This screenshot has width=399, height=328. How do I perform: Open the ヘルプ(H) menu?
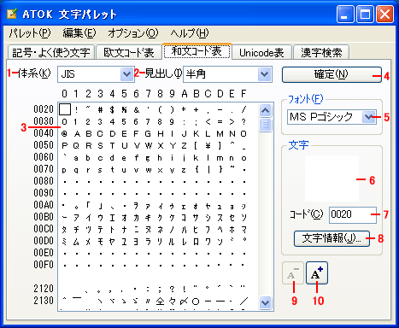point(190,33)
